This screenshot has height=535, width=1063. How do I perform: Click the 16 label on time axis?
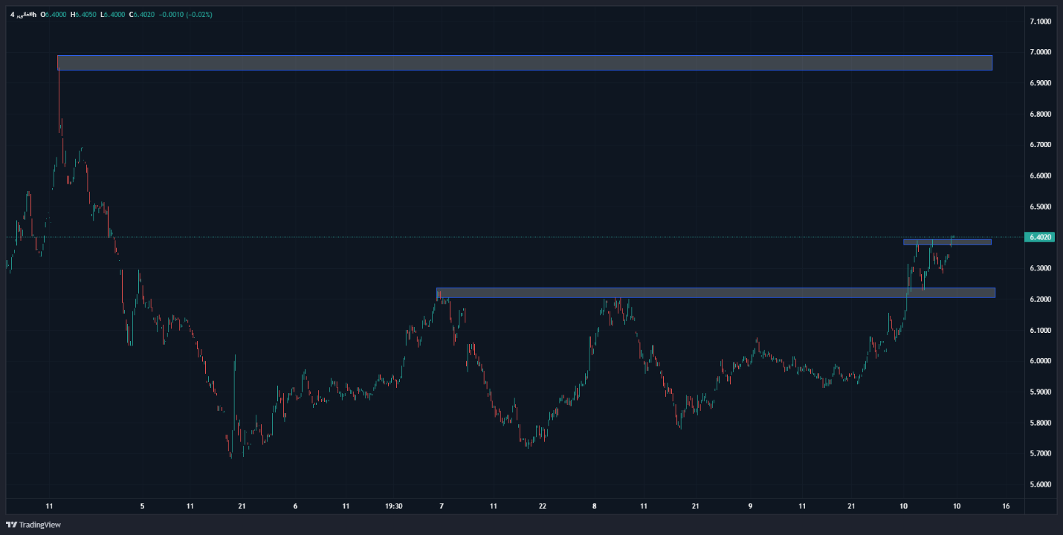pyautogui.click(x=1006, y=506)
